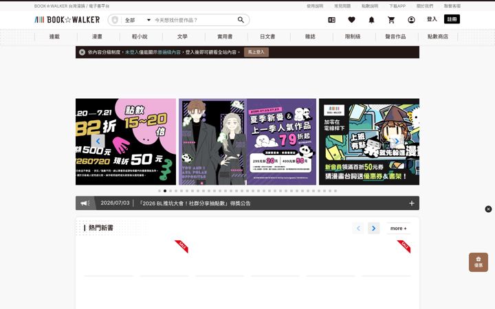Click the black 註冊 button
Screen dimensions: 495x309
click(x=452, y=19)
